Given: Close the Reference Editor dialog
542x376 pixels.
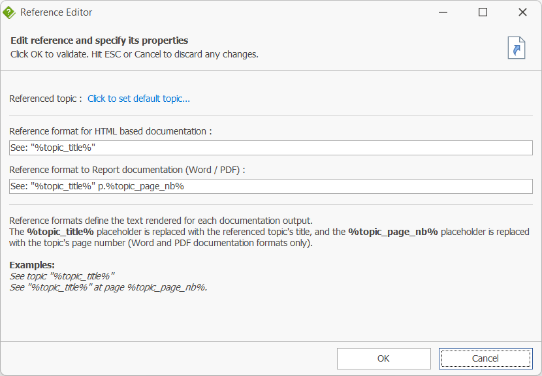Looking at the screenshot, I should [522, 12].
